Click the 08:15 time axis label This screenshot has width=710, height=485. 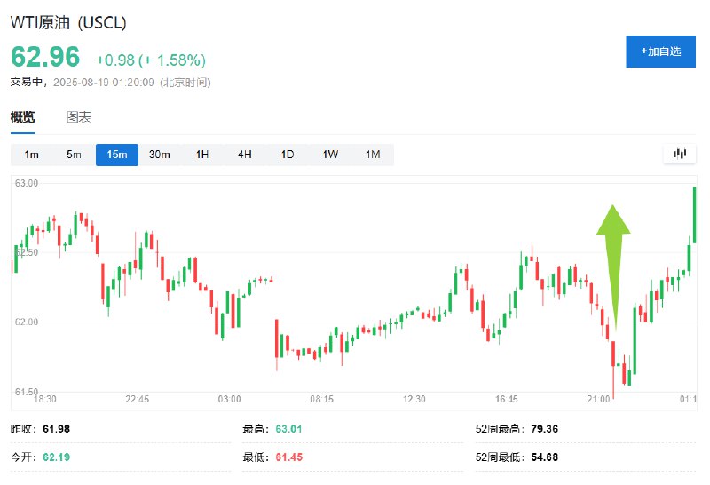click(321, 399)
